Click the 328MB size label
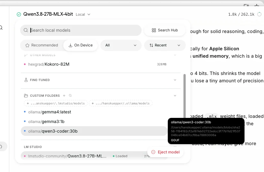The image size is (264, 172). click(162, 64)
